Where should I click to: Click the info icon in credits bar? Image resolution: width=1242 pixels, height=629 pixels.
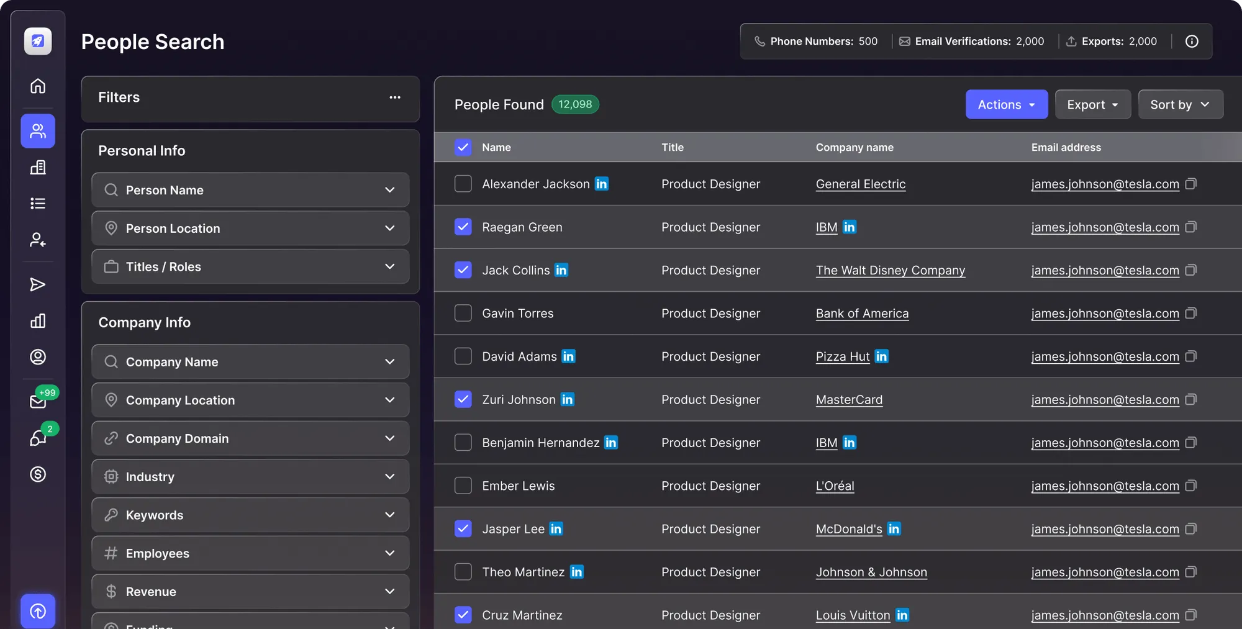[1192, 41]
